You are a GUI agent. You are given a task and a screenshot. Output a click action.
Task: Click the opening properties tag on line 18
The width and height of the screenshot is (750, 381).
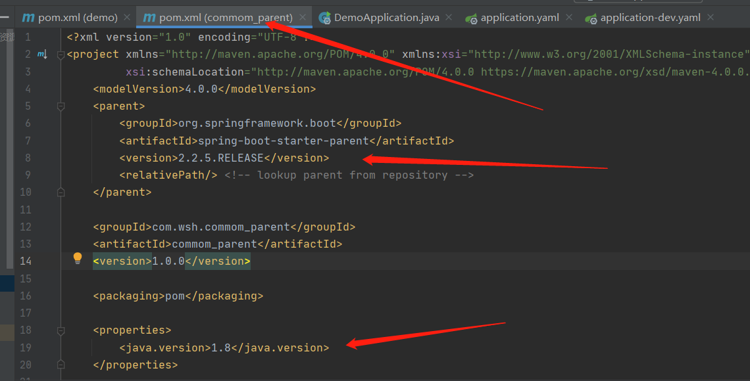[132, 330]
